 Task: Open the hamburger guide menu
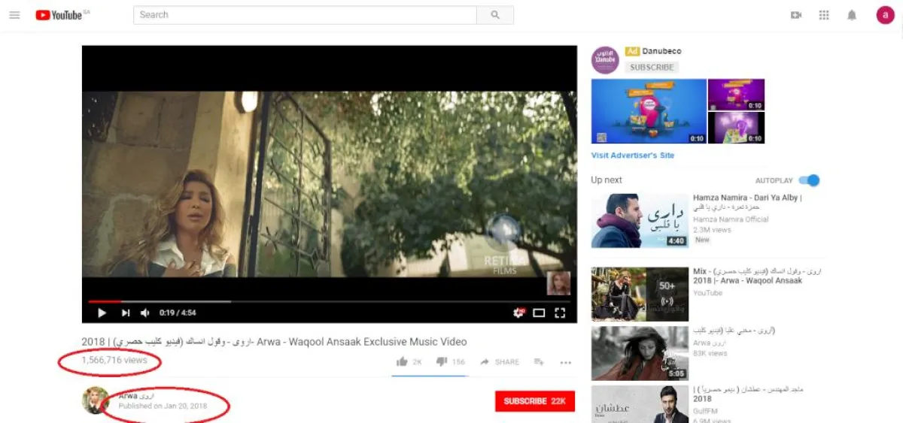click(x=14, y=15)
